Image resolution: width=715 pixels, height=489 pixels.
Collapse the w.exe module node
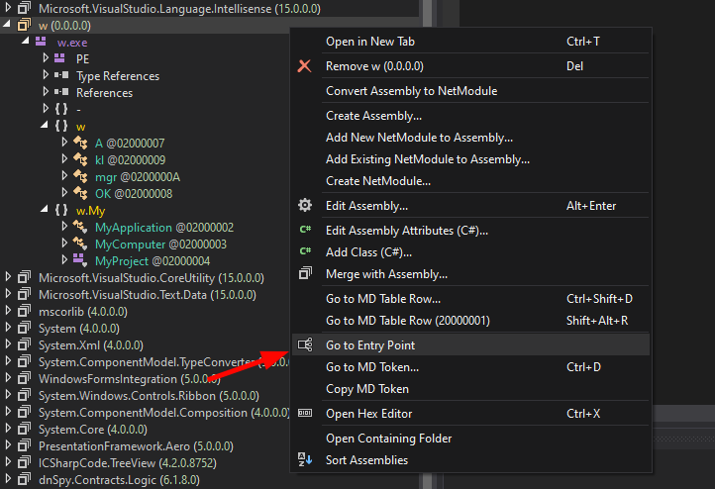(26, 41)
